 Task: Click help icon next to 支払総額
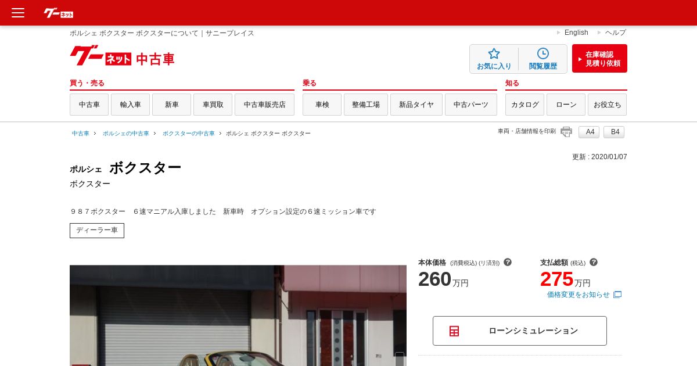coord(594,262)
